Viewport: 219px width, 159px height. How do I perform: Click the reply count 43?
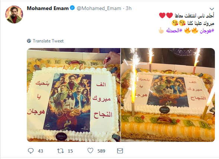41,151
